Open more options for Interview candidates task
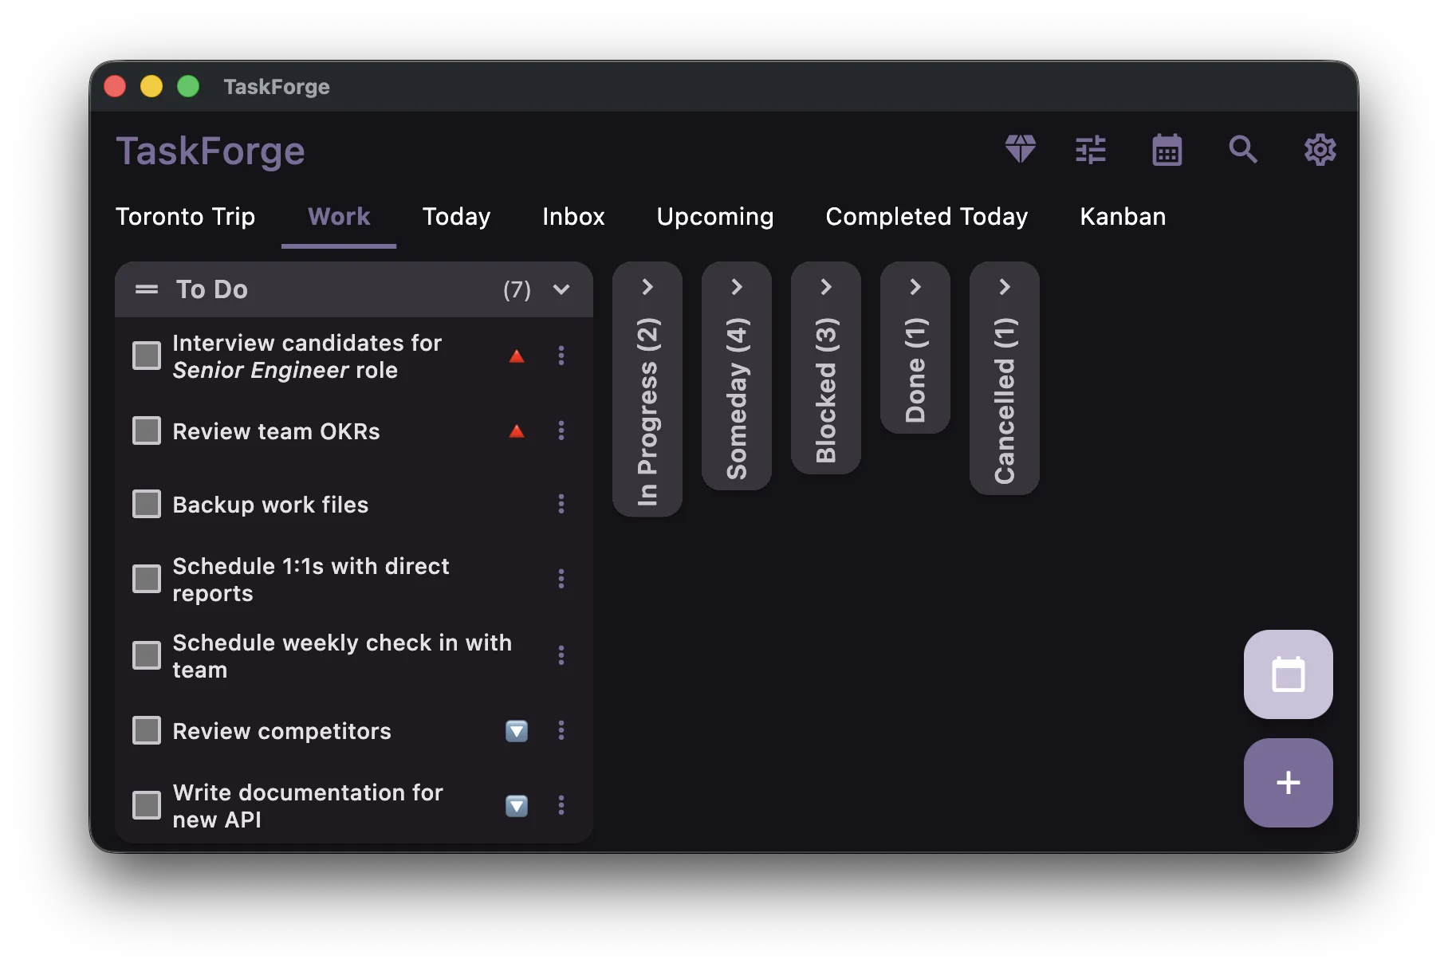Image resolution: width=1448 pixels, height=971 pixels. click(561, 356)
